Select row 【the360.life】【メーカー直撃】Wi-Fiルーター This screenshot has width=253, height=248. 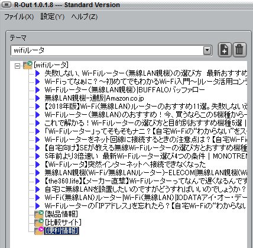coord(146,181)
